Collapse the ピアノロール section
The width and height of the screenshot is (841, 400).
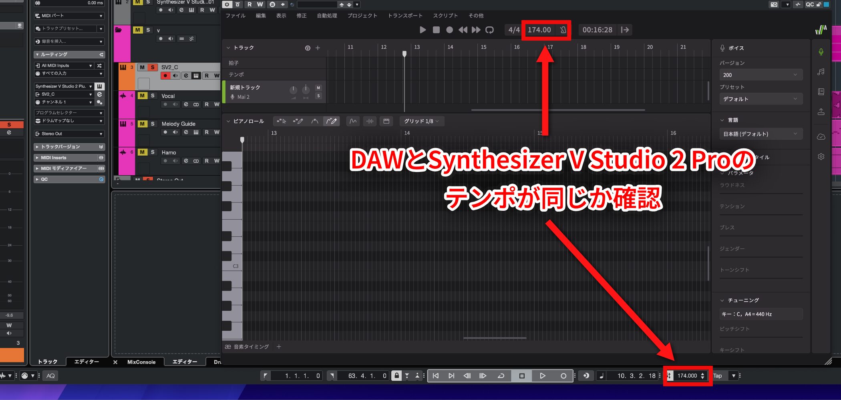(228, 121)
